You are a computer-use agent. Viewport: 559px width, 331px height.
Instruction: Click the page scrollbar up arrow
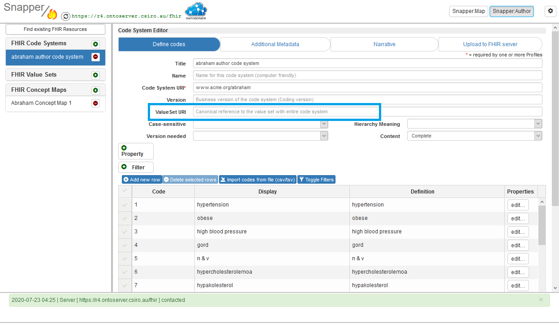point(555,28)
